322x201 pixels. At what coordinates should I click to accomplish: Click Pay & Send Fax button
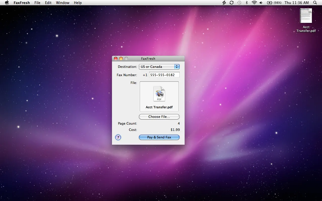(159, 137)
